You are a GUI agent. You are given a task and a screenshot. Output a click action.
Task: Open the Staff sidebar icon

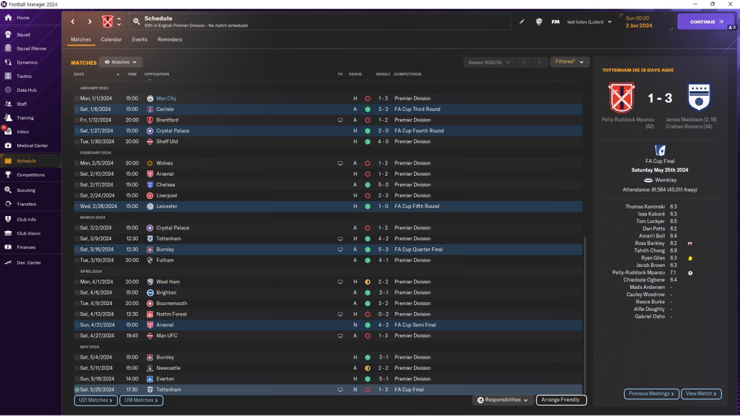coord(8,104)
